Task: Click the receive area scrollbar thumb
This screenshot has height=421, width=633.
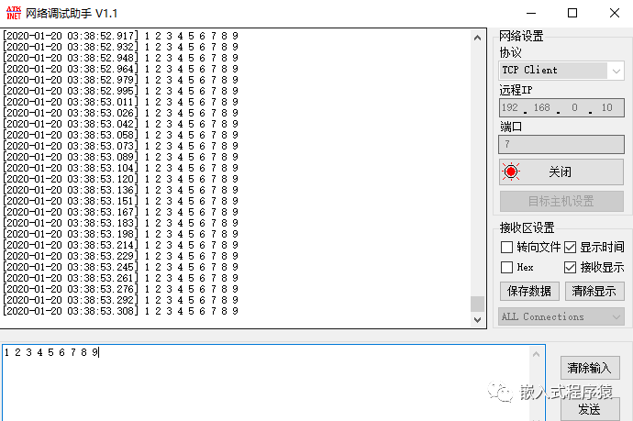Action: pos(478,304)
